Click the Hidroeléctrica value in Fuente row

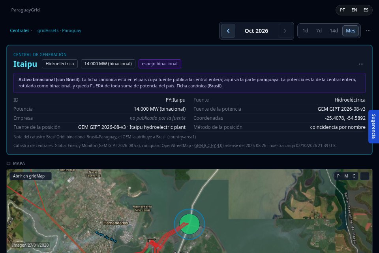pyautogui.click(x=350, y=100)
